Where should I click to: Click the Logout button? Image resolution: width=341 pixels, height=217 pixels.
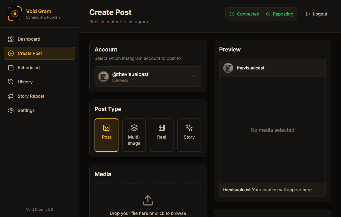tap(317, 14)
